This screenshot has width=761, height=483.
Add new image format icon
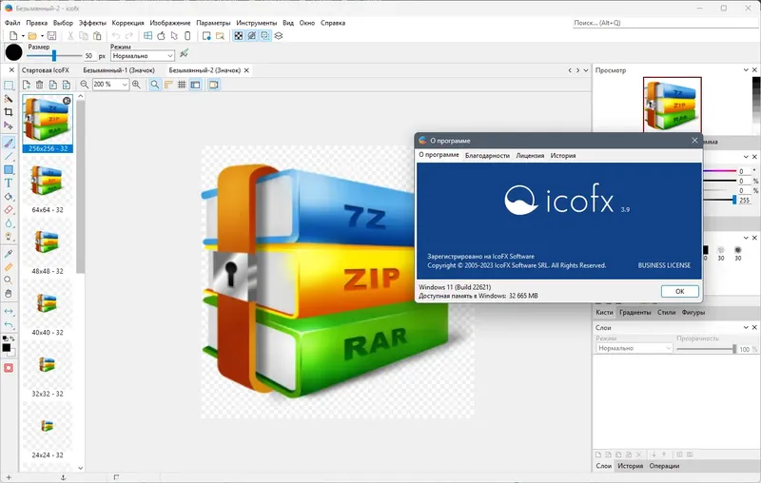(27, 85)
